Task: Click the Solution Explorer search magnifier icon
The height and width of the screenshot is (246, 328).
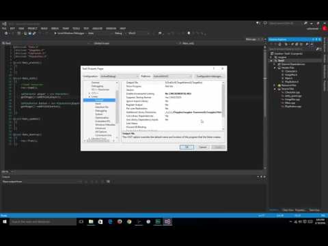Action: (318, 49)
